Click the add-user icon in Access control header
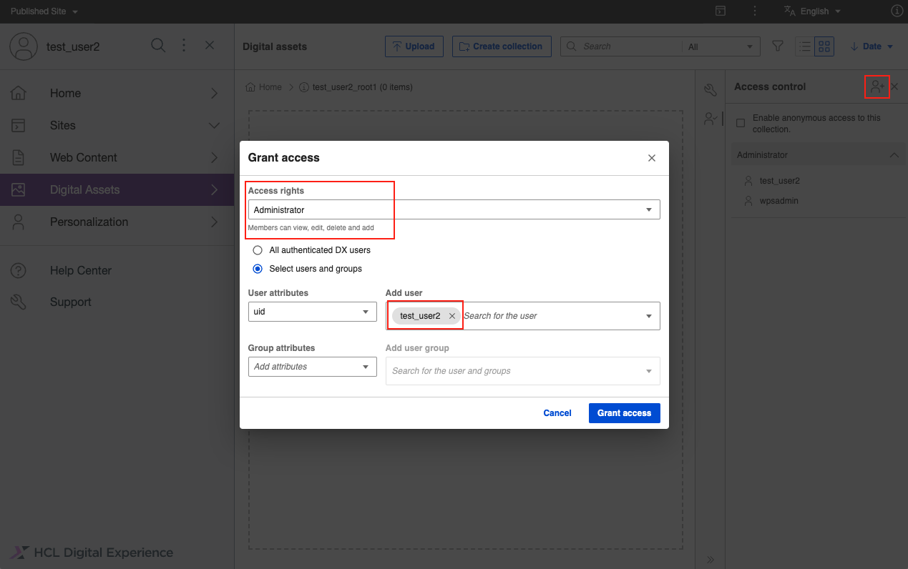Image resolution: width=908 pixels, height=569 pixels. (x=877, y=86)
